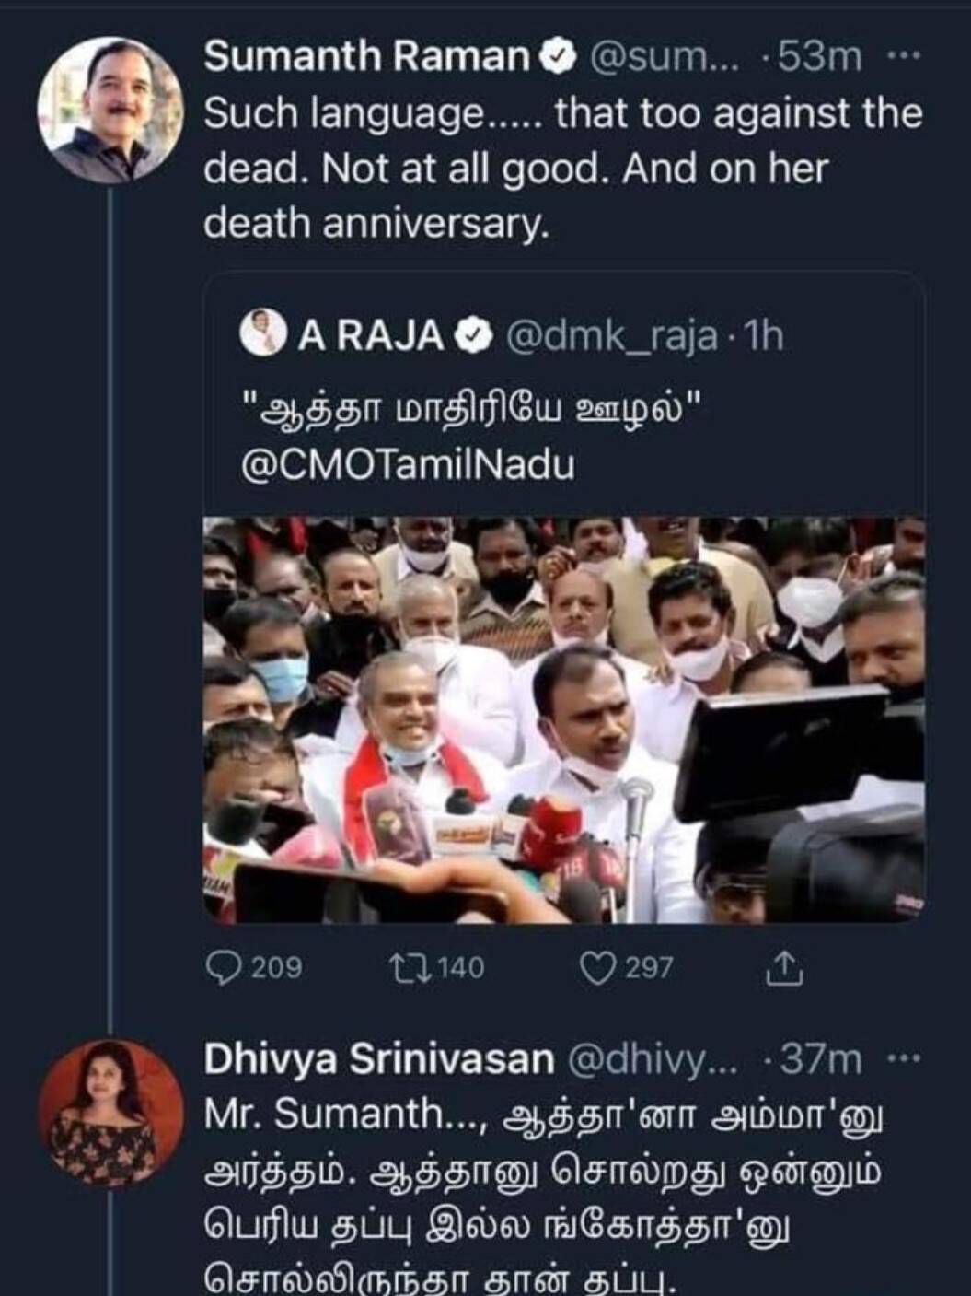Click A RAJA's verified badge
The width and height of the screenshot is (971, 1296).
click(475, 336)
